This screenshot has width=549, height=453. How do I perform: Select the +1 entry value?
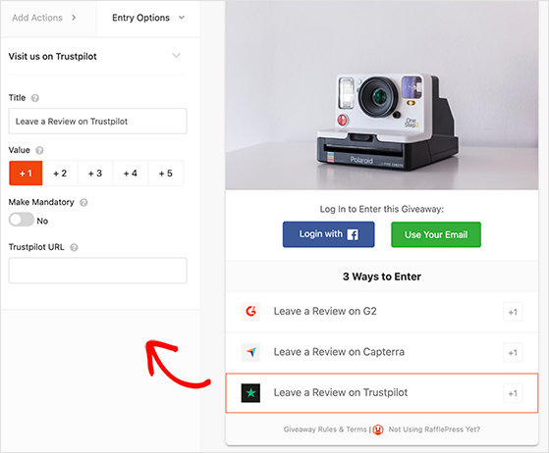26,173
